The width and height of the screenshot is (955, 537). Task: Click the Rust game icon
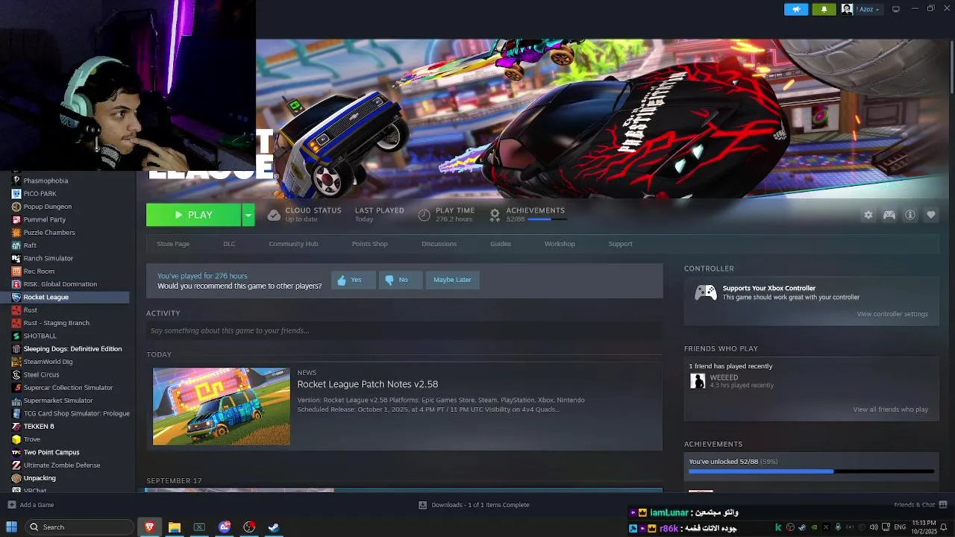coord(16,310)
